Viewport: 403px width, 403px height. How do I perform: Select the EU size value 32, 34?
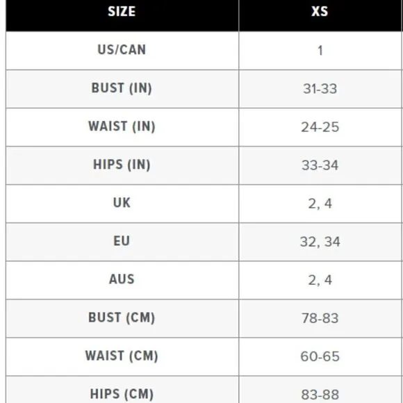320,242
